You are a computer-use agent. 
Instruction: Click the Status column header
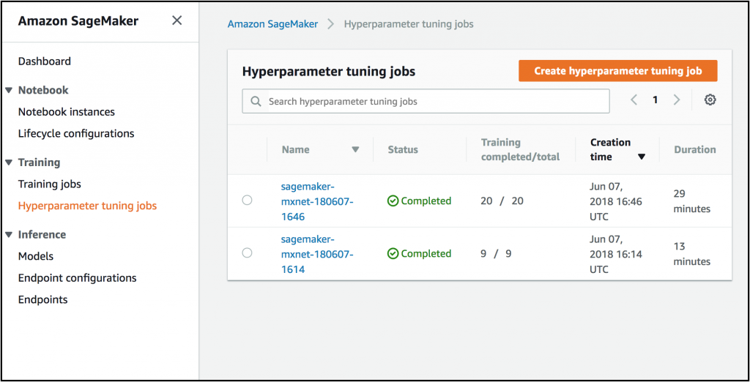403,149
